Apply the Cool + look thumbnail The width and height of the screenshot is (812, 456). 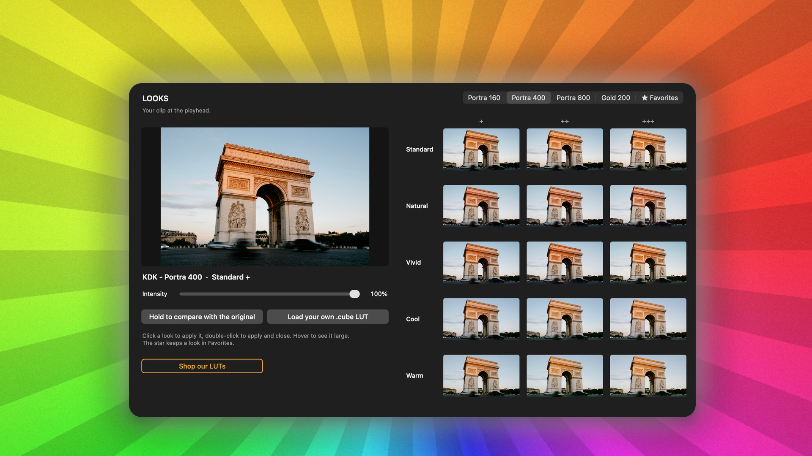[x=481, y=319]
